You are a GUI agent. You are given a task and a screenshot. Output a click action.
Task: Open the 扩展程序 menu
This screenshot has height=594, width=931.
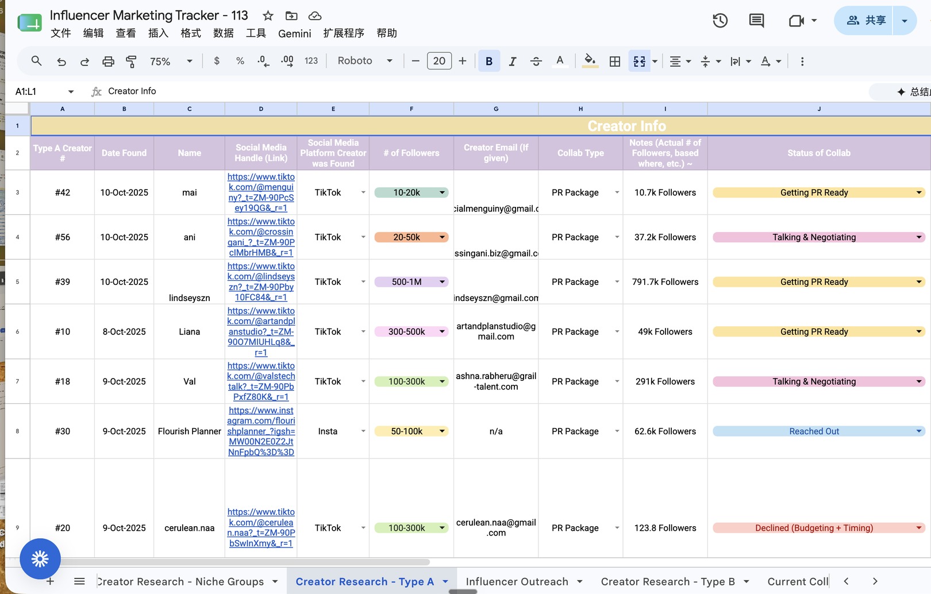(344, 33)
